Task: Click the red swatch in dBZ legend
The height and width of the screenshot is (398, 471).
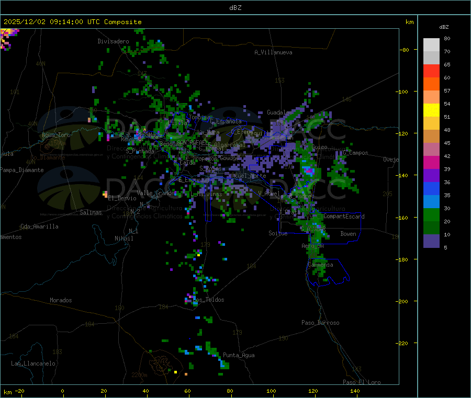Action: click(x=431, y=71)
